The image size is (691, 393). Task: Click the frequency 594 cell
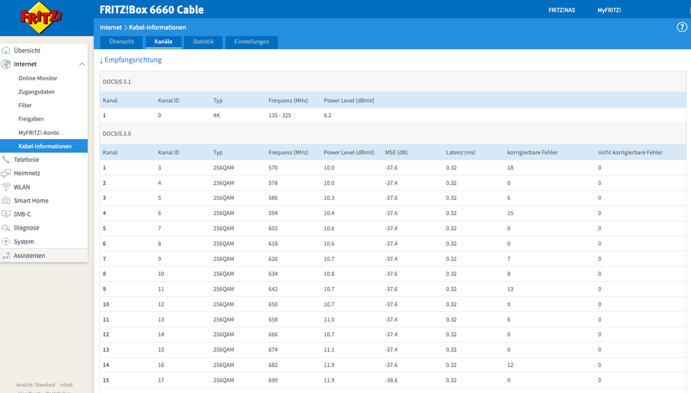[273, 213]
